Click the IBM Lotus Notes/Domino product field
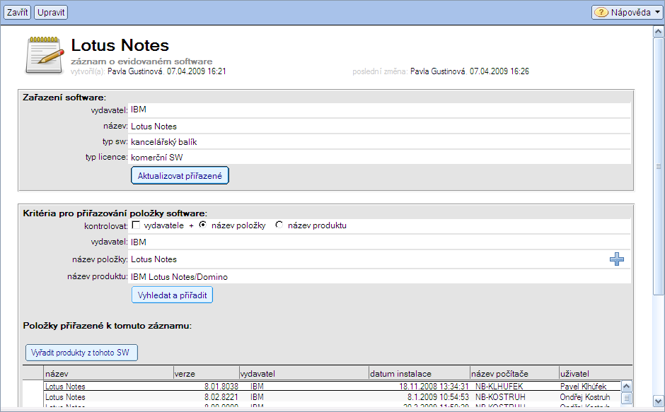The width and height of the screenshot is (665, 412). pyautogui.click(x=379, y=277)
